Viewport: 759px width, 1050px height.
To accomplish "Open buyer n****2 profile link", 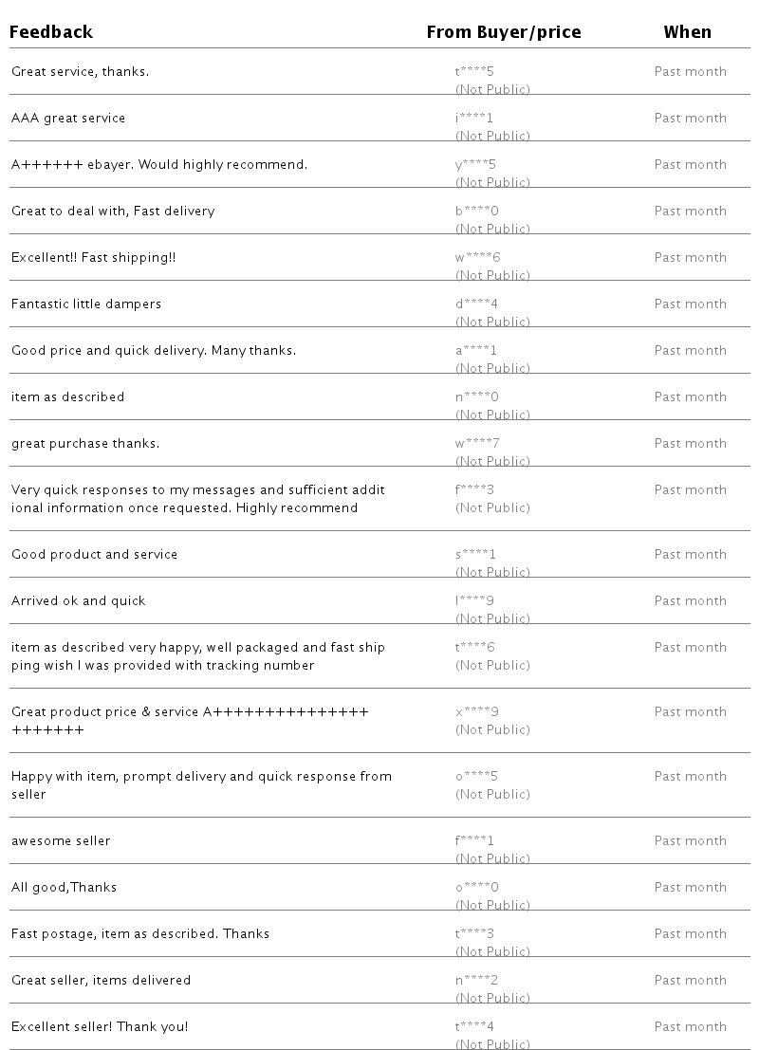I will click(x=476, y=980).
